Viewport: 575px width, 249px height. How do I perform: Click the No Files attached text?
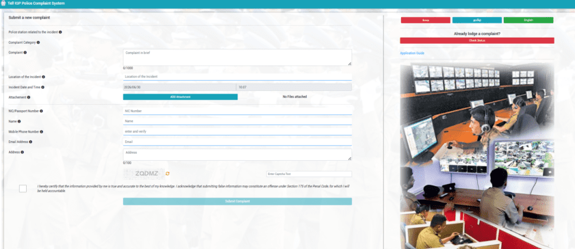point(294,97)
